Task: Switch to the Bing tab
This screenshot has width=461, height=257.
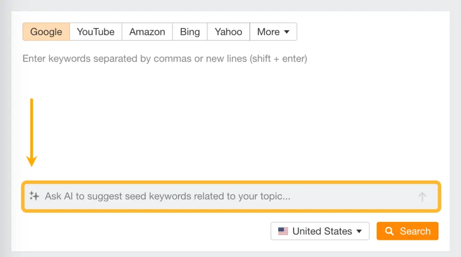Action: point(190,32)
